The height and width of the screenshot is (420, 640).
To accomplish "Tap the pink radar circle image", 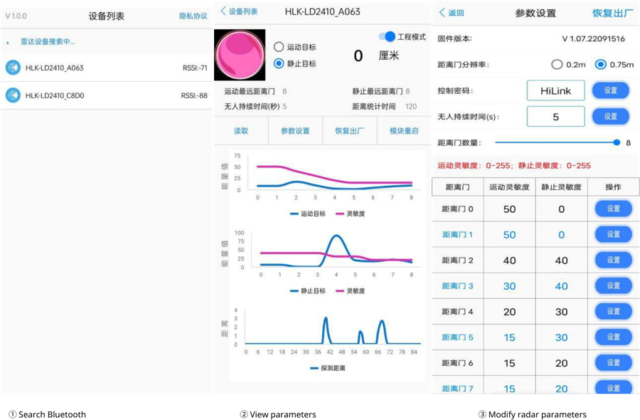I will click(x=240, y=55).
